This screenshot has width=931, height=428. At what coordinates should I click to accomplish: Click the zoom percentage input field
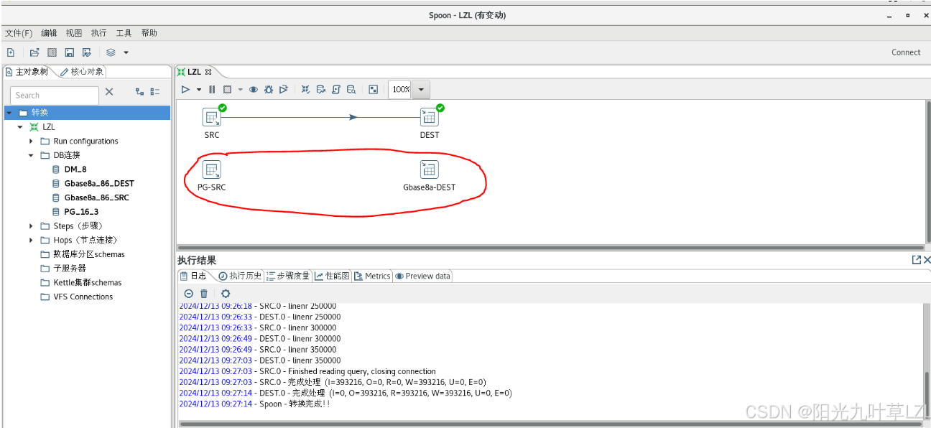(400, 90)
